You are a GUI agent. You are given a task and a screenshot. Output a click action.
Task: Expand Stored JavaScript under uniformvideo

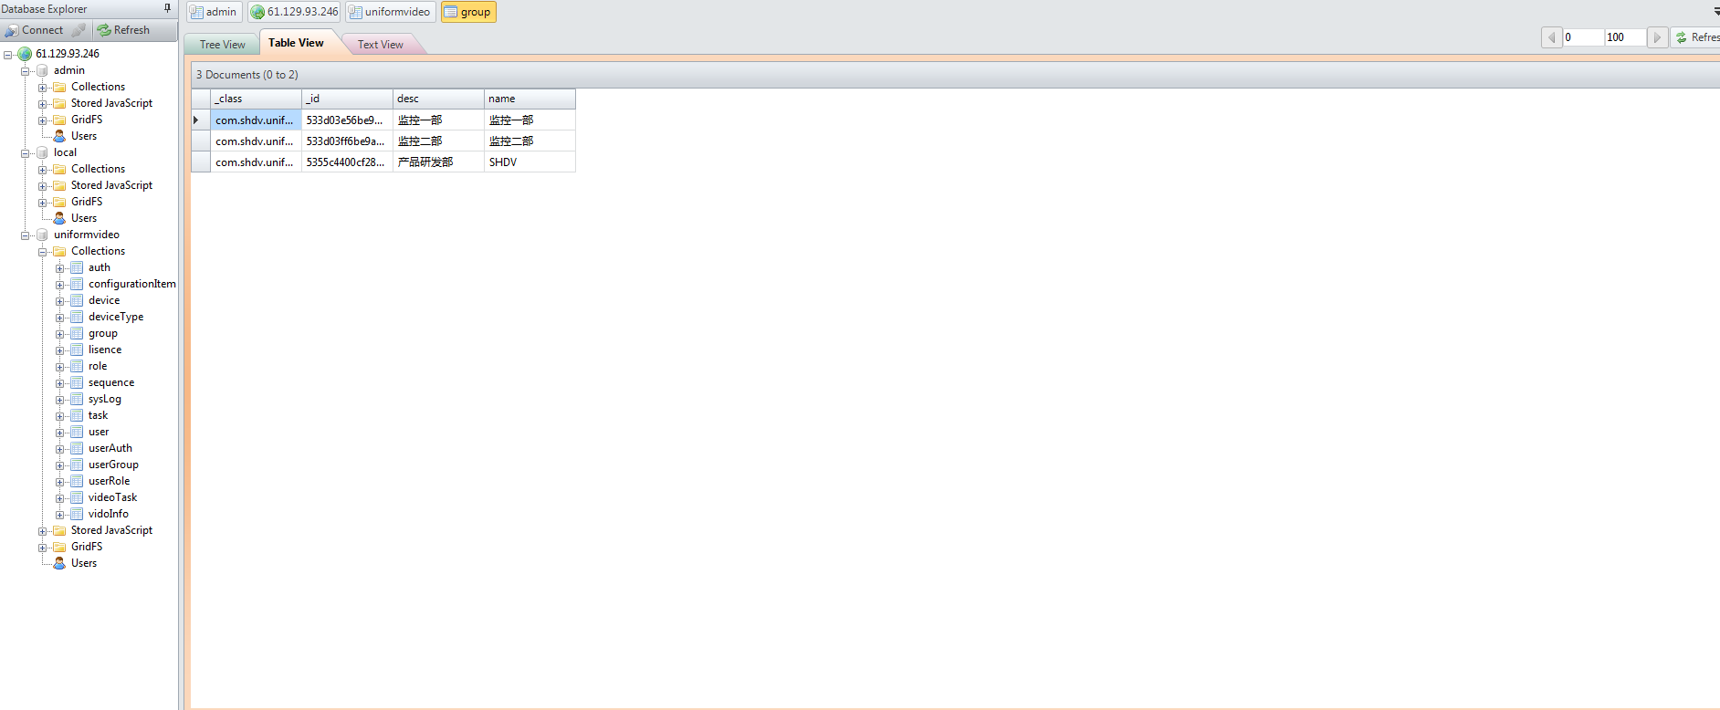42,531
